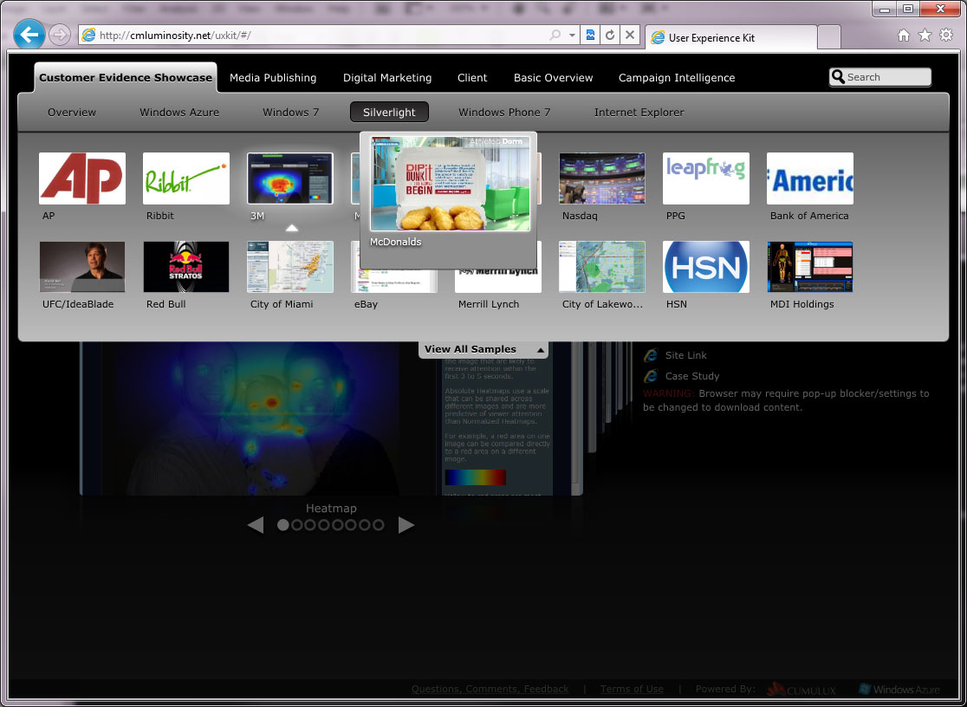Open the Campaign Intelligence tab
The height and width of the screenshot is (707, 967).
pos(677,78)
